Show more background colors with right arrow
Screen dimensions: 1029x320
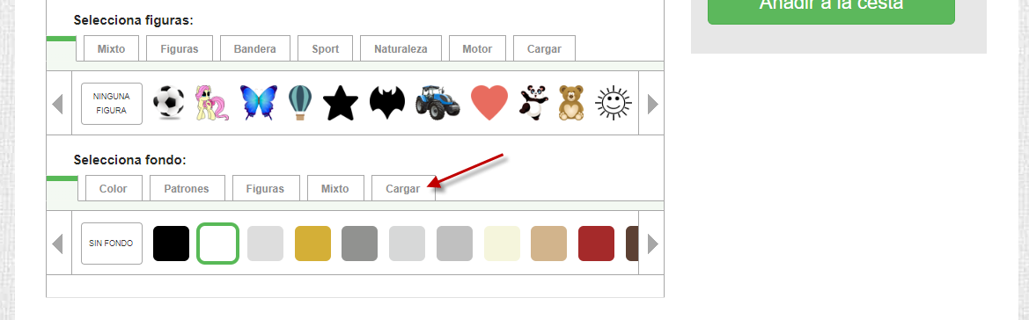652,244
